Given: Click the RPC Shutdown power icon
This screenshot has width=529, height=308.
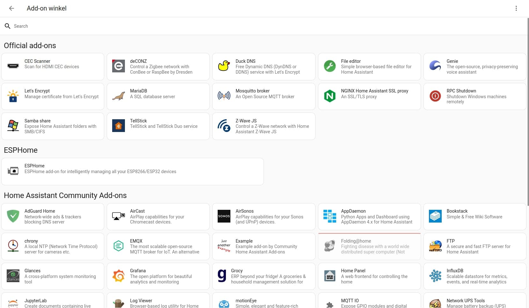Looking at the screenshot, I should point(435,96).
